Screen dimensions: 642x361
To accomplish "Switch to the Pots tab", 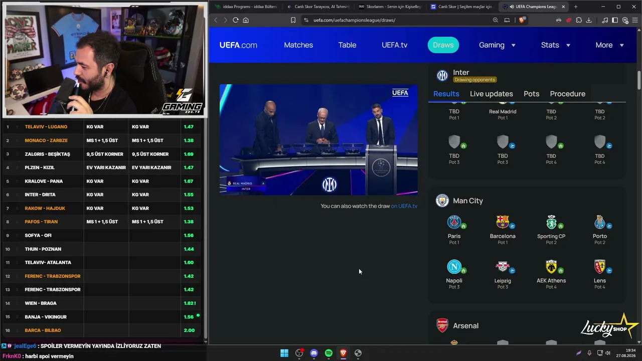I will (x=532, y=94).
